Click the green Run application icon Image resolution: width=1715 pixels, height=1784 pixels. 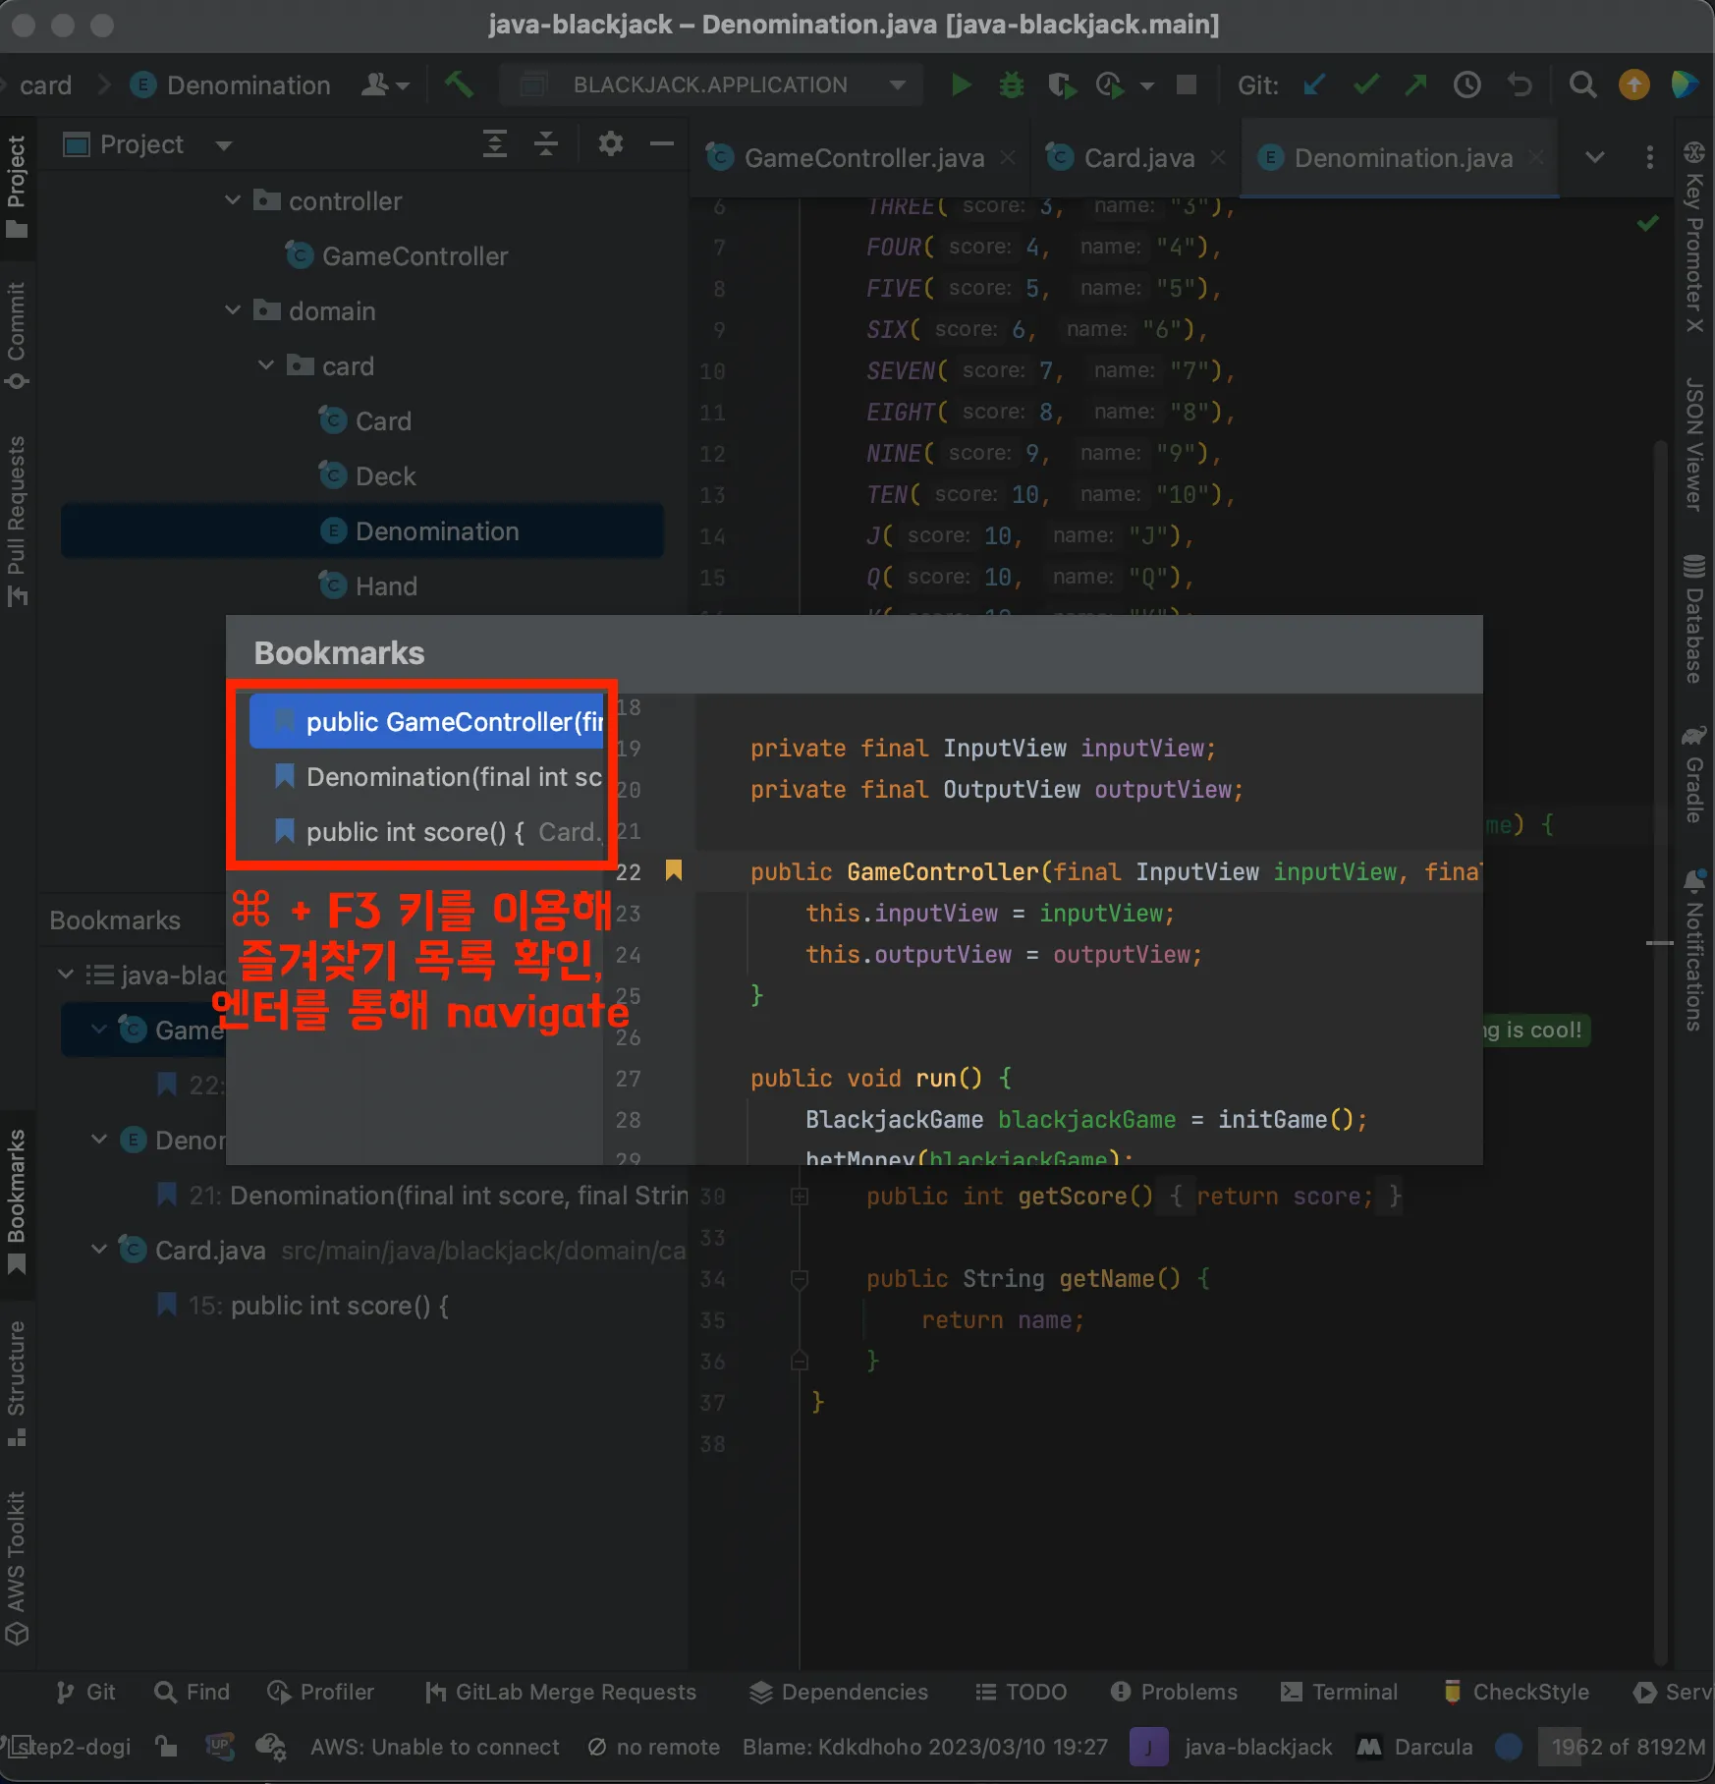tap(961, 85)
